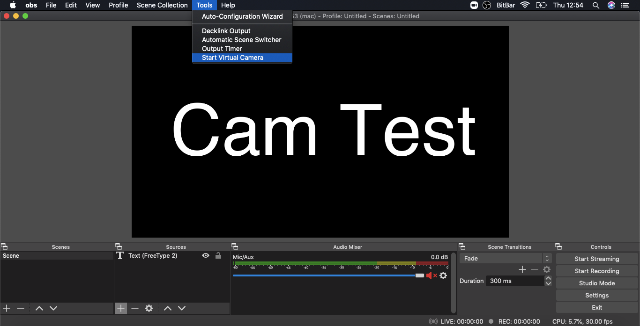The height and width of the screenshot is (326, 640).
Task: Close the Tools menu
Action: coord(204,5)
